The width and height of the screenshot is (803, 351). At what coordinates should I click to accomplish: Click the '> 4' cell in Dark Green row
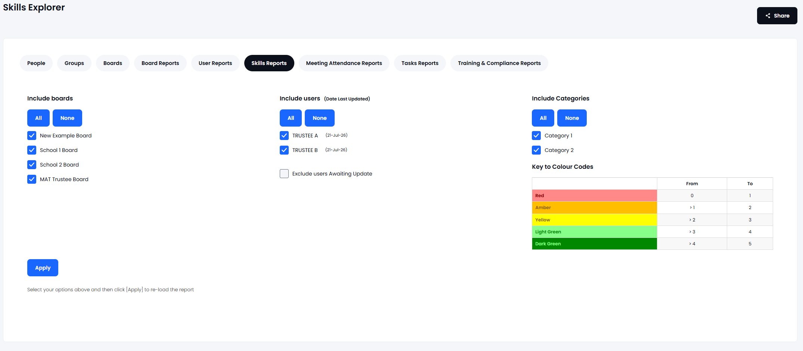pyautogui.click(x=692, y=244)
